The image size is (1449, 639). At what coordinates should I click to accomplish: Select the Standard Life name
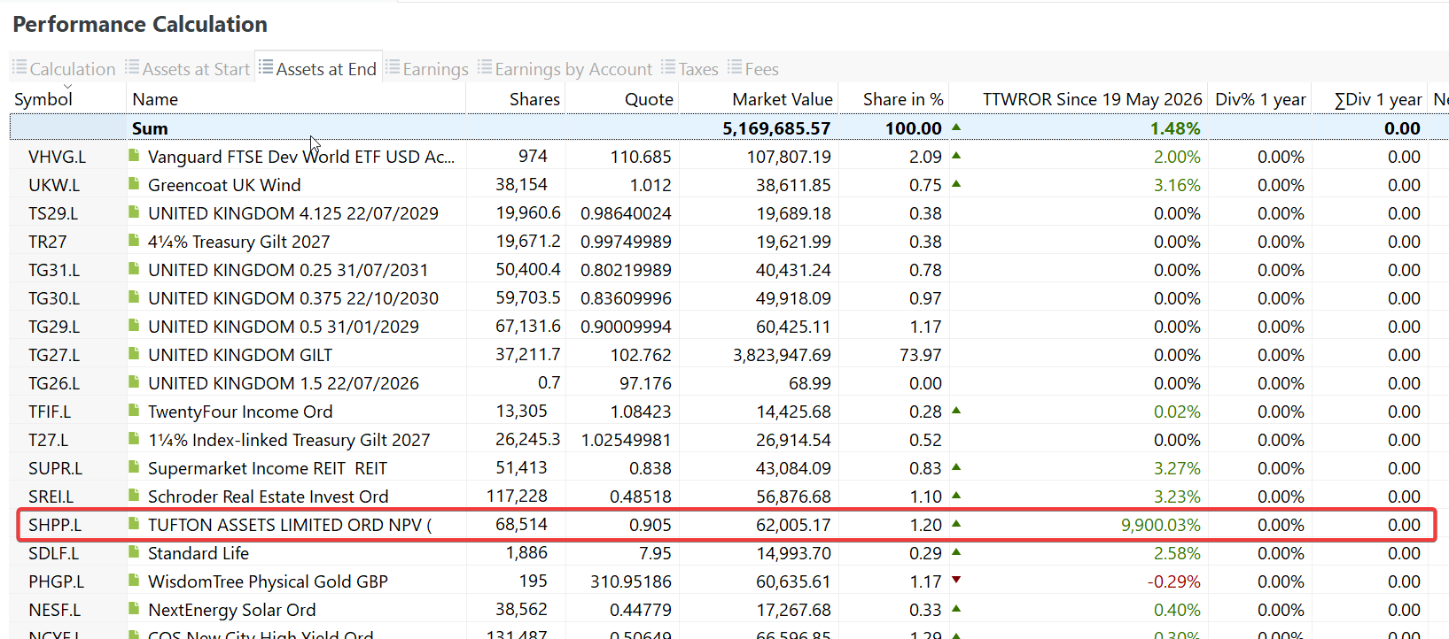[x=199, y=553]
